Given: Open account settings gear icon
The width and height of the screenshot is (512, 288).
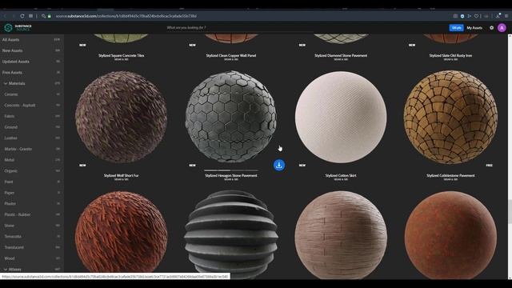Looking at the screenshot, I should point(491,28).
